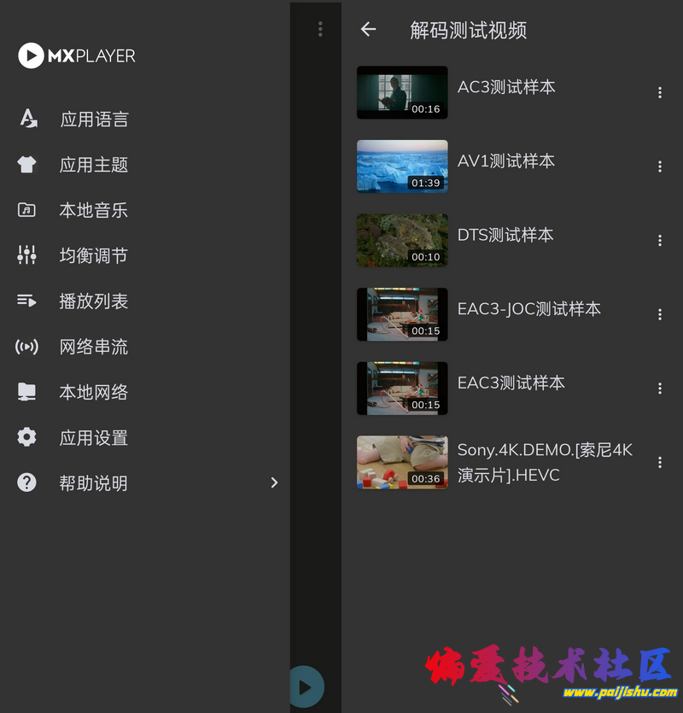Open local music folder icon

27,210
